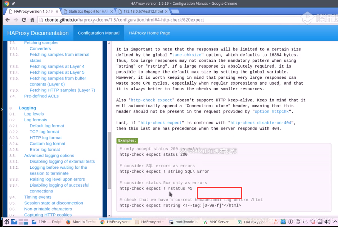The width and height of the screenshot is (338, 227).
Task: Open the browser home page icon
Action: (x=32, y=20)
